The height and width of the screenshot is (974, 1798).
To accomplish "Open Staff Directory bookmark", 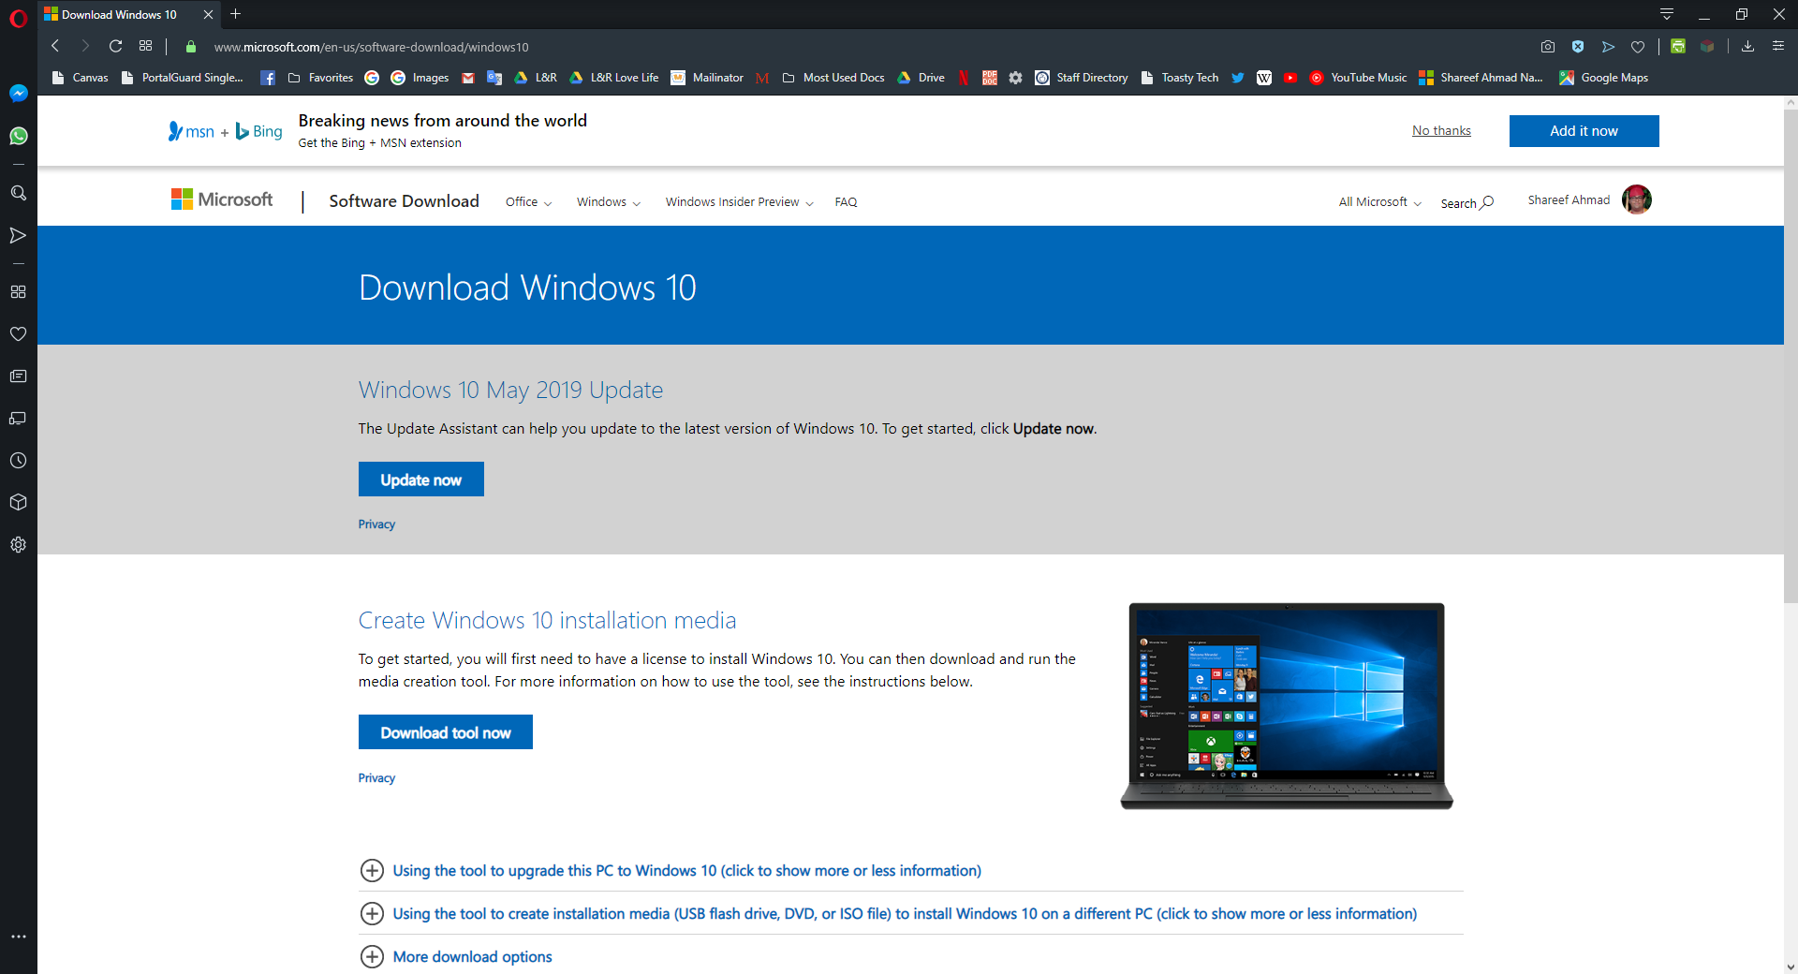I will point(1082,78).
